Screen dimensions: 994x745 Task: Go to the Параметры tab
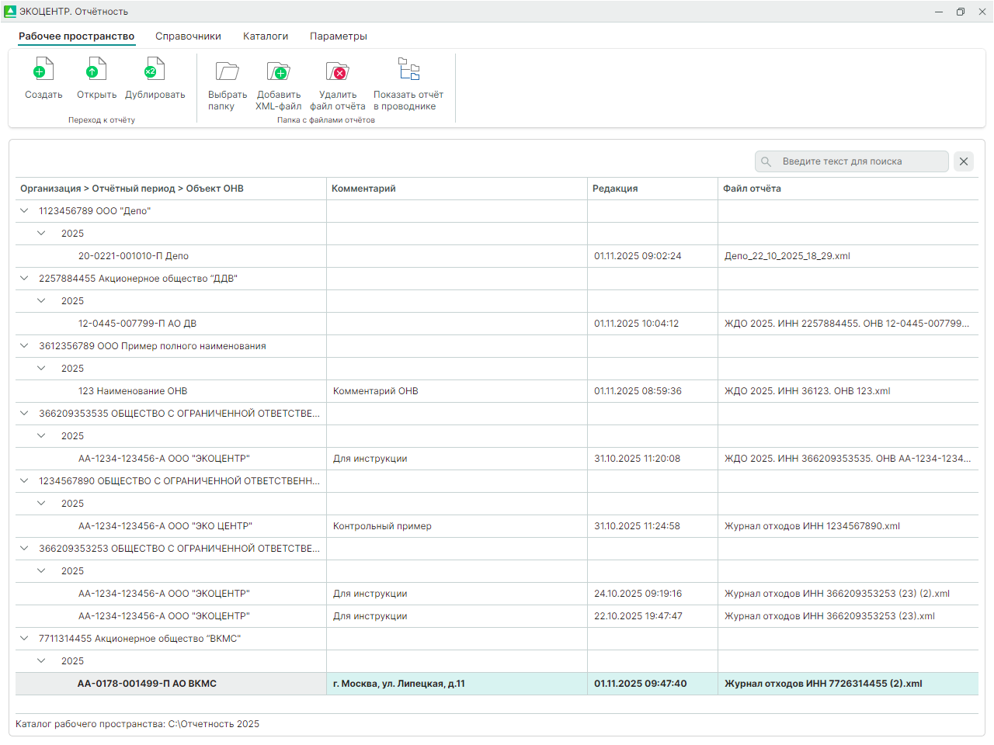pos(338,36)
